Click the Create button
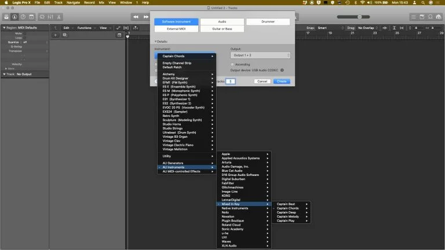This screenshot has height=250, width=445. [x=282, y=82]
